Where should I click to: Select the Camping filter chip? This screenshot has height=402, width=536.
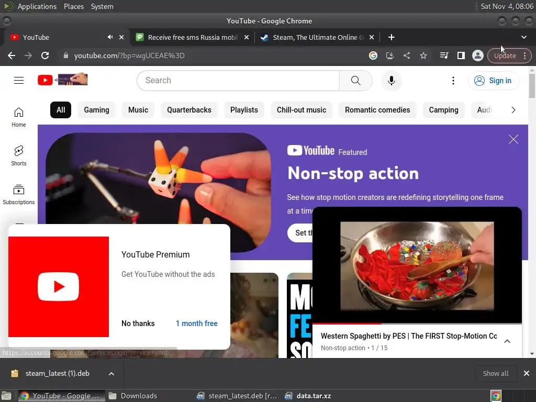point(443,110)
